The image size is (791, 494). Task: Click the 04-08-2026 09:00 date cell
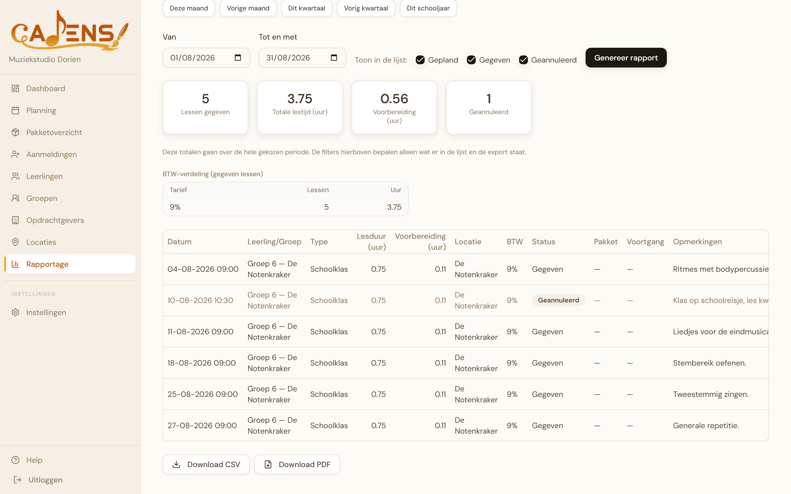click(x=203, y=269)
